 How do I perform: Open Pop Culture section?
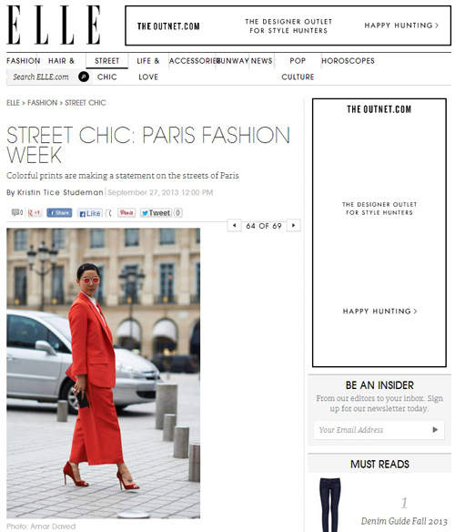coord(298,69)
